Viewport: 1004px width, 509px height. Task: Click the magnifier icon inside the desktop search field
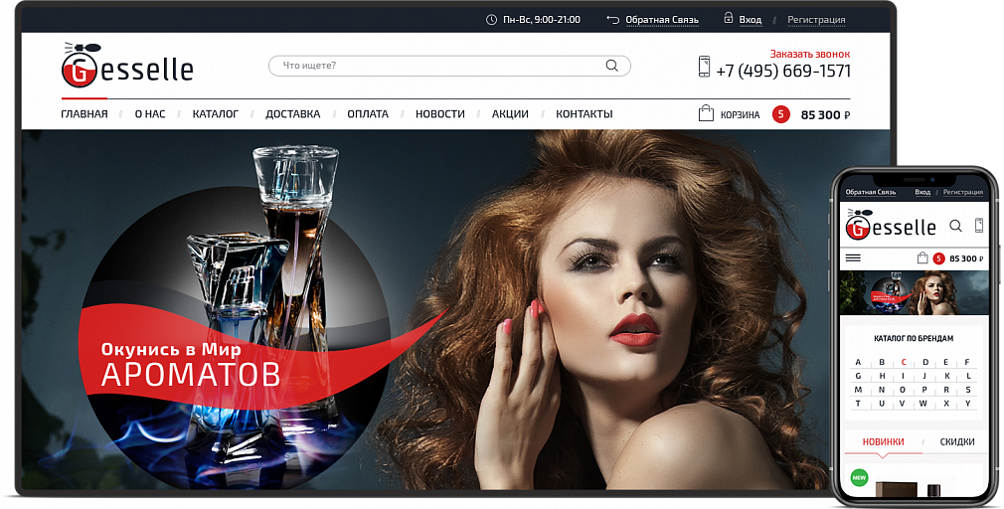[x=611, y=66]
